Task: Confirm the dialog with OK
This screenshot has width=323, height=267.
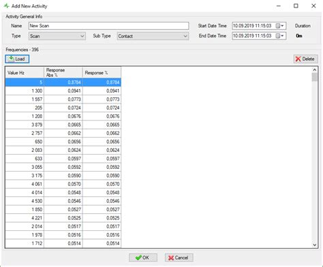Action: click(143, 257)
